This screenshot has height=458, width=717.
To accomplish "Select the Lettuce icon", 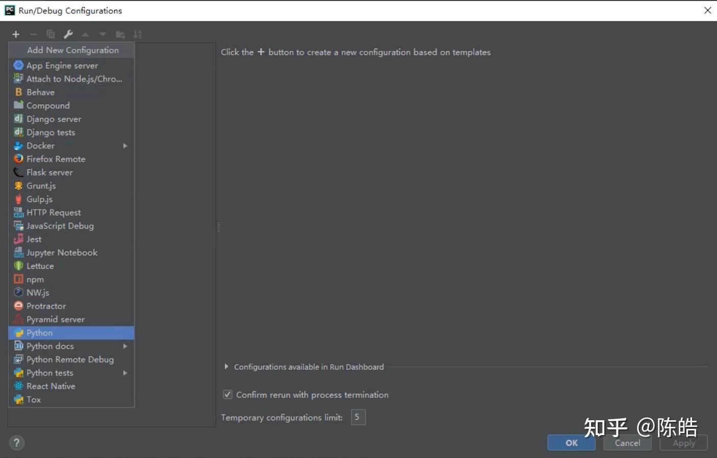I will (x=18, y=266).
